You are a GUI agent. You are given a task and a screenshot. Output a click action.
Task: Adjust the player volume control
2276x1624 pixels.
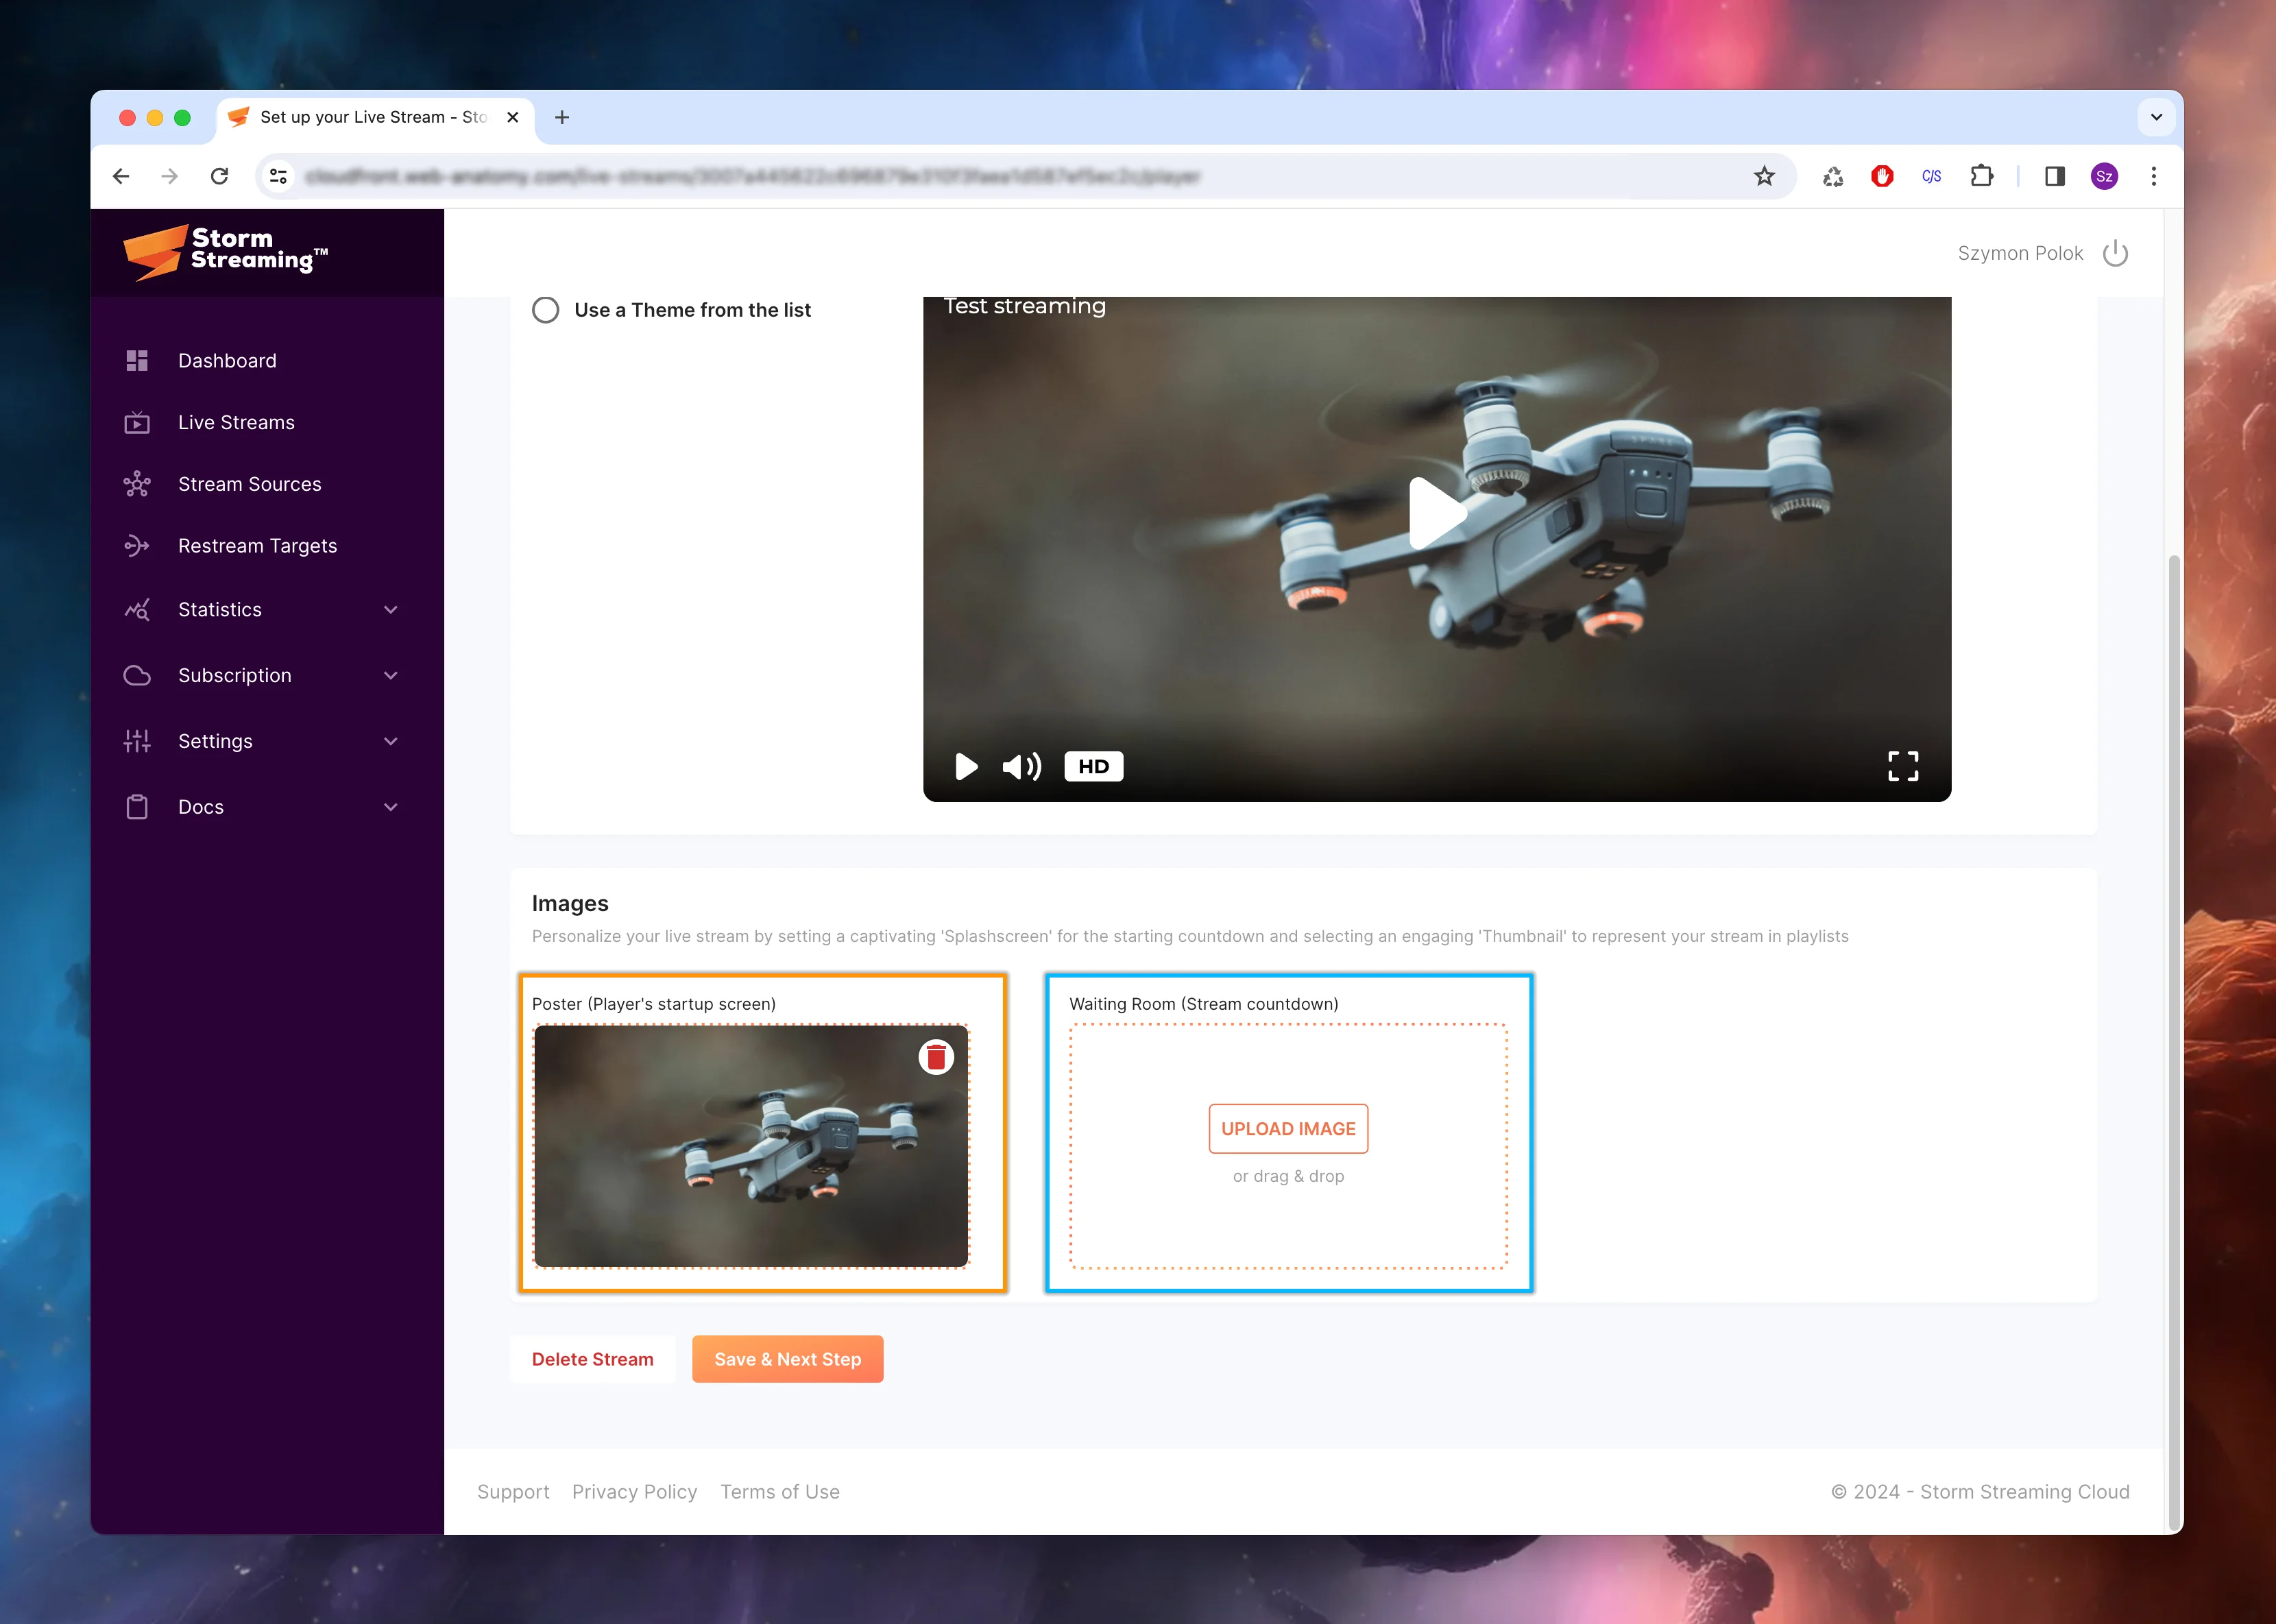(x=1021, y=766)
